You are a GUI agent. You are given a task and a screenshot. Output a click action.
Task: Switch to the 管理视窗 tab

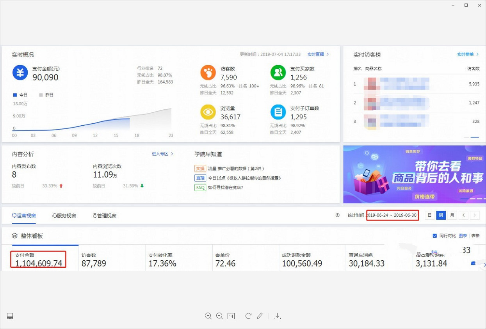pos(104,215)
